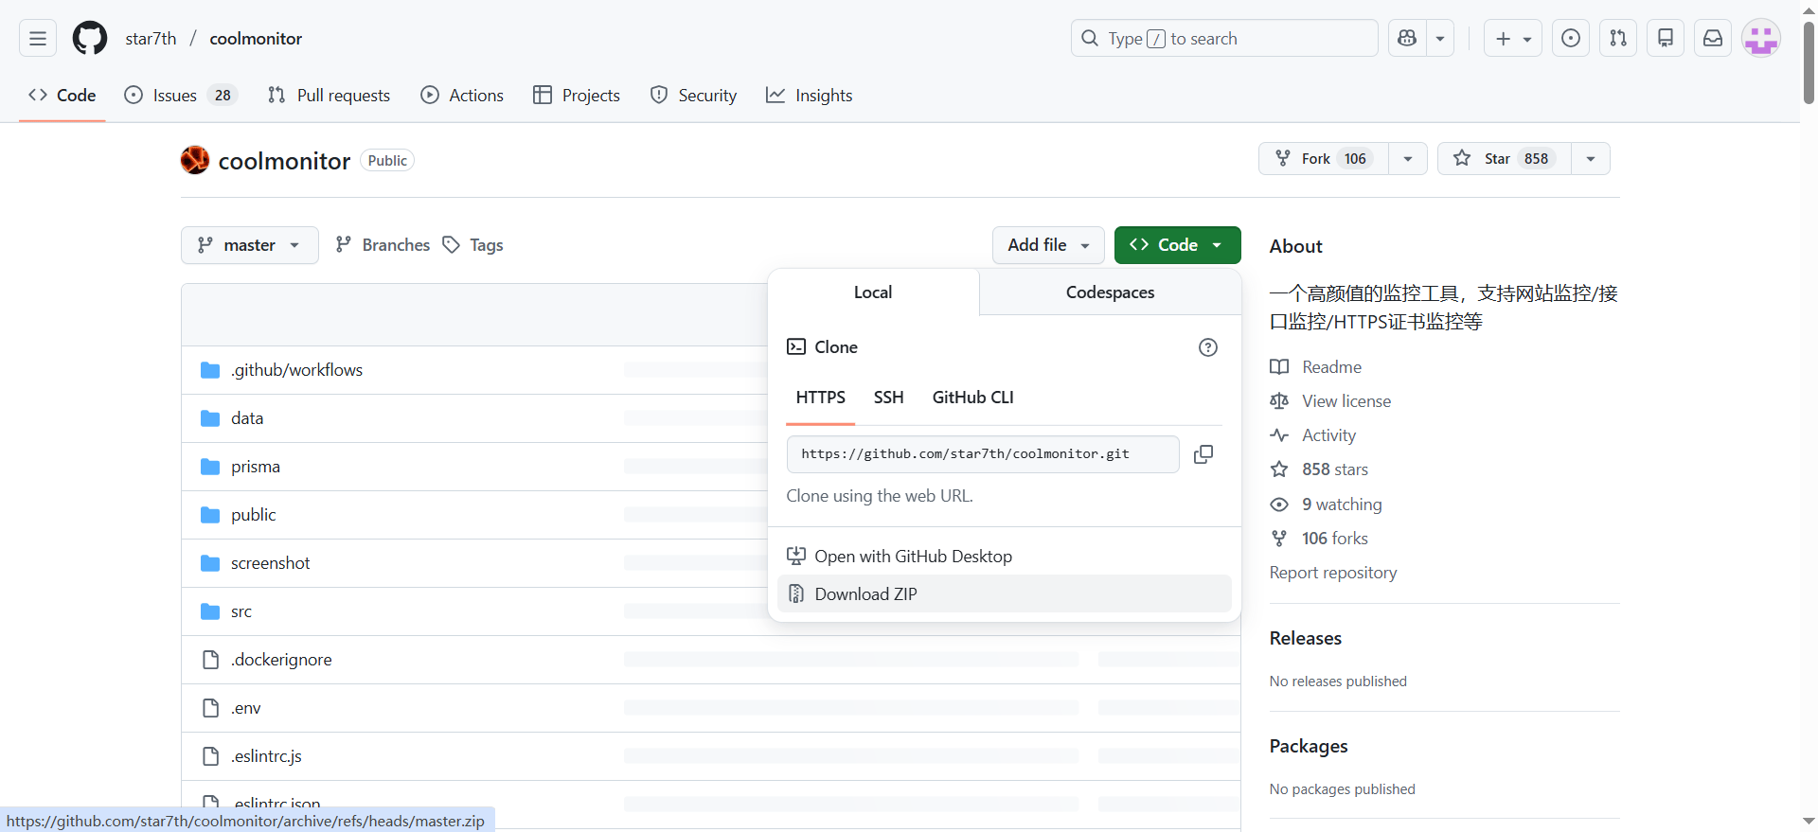Expand the star lists dropdown arrow

click(x=1591, y=159)
